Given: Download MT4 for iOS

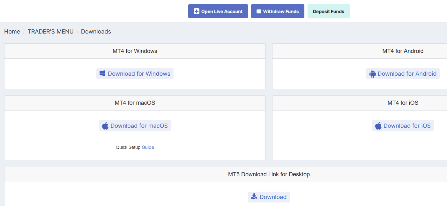Looking at the screenshot, I should [403, 126].
